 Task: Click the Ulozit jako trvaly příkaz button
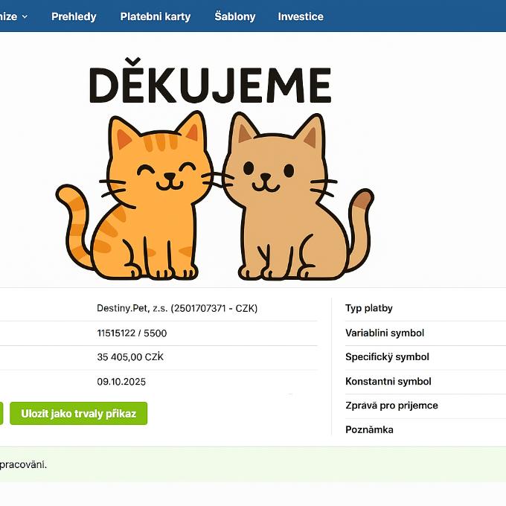(78, 414)
